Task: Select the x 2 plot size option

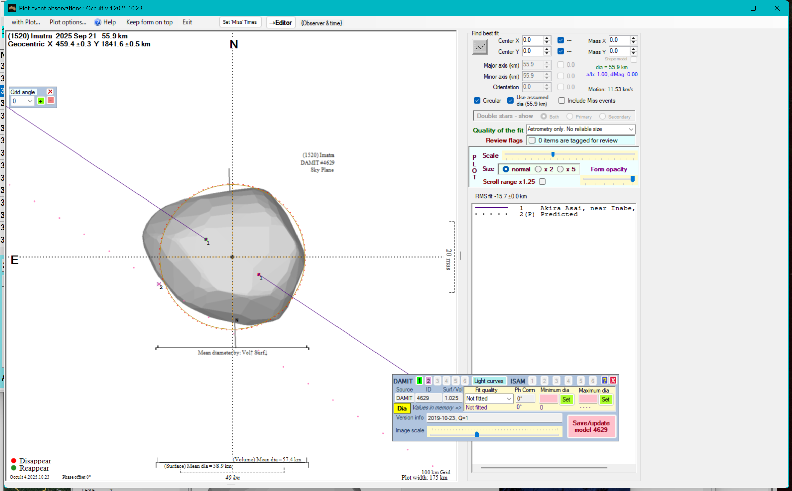Action: [x=538, y=169]
